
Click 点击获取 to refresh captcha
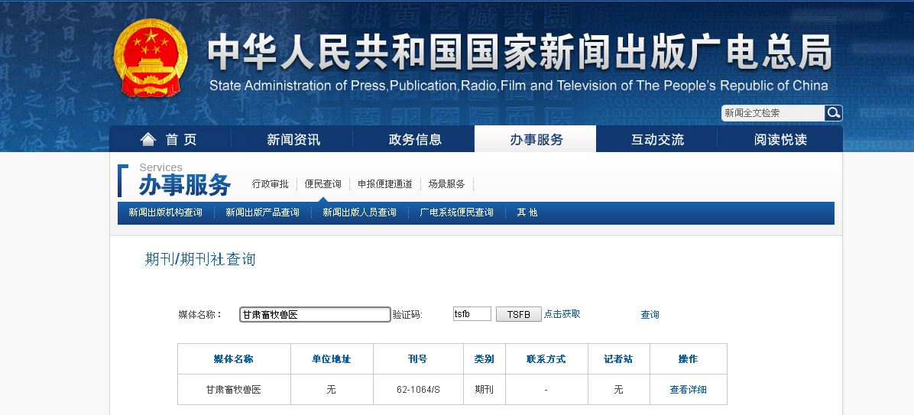click(x=562, y=313)
